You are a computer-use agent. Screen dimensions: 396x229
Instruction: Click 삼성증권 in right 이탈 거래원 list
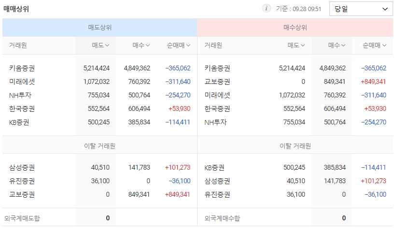(217, 181)
